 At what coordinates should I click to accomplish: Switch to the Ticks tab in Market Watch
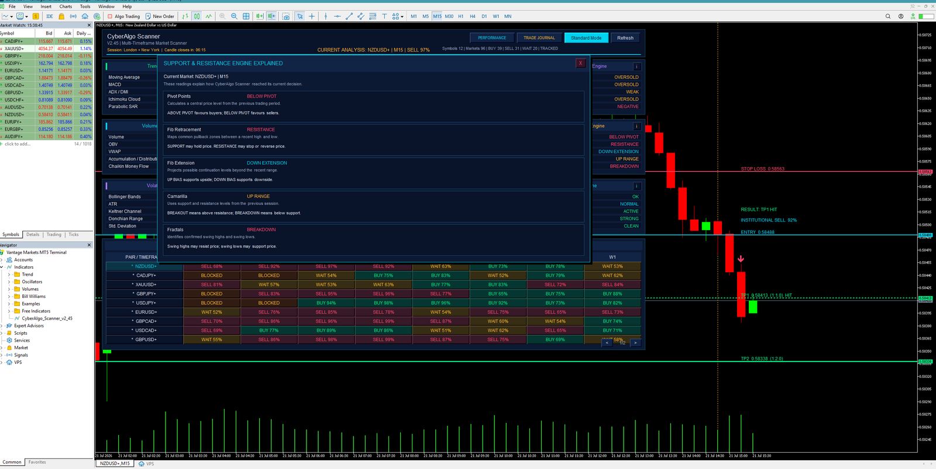[74, 235]
